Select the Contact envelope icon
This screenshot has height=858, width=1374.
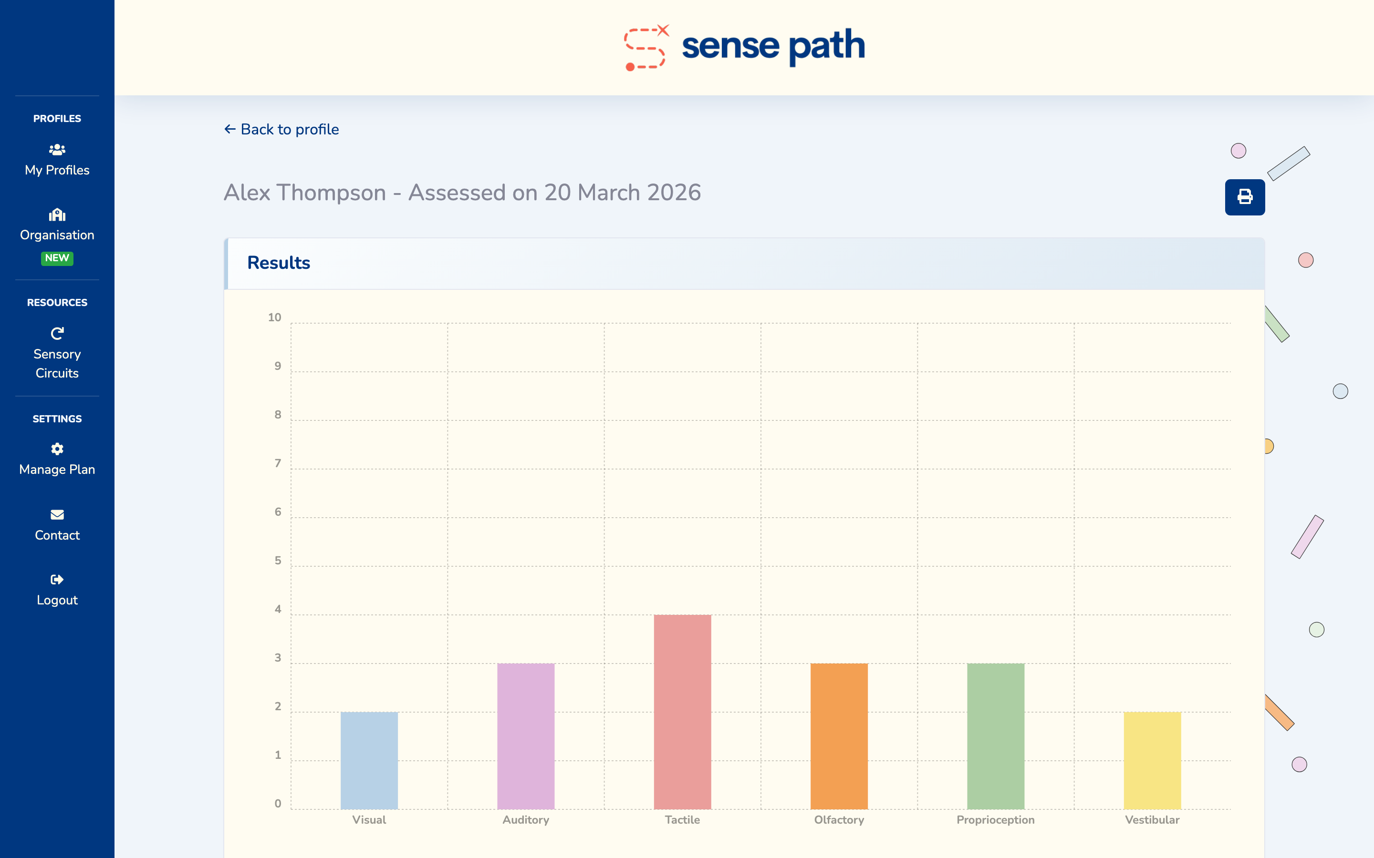[57, 515]
